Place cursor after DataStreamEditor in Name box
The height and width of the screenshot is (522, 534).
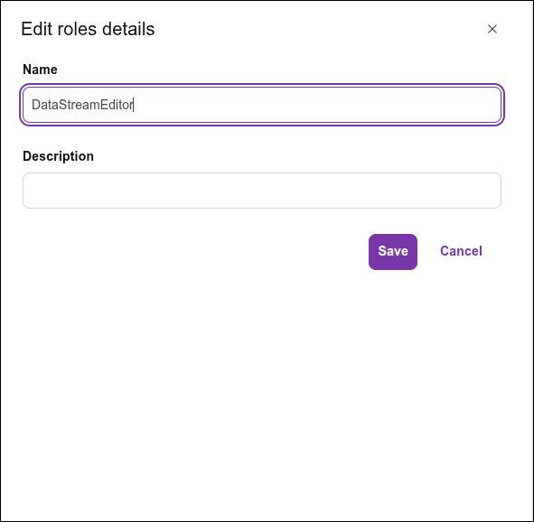click(x=133, y=105)
